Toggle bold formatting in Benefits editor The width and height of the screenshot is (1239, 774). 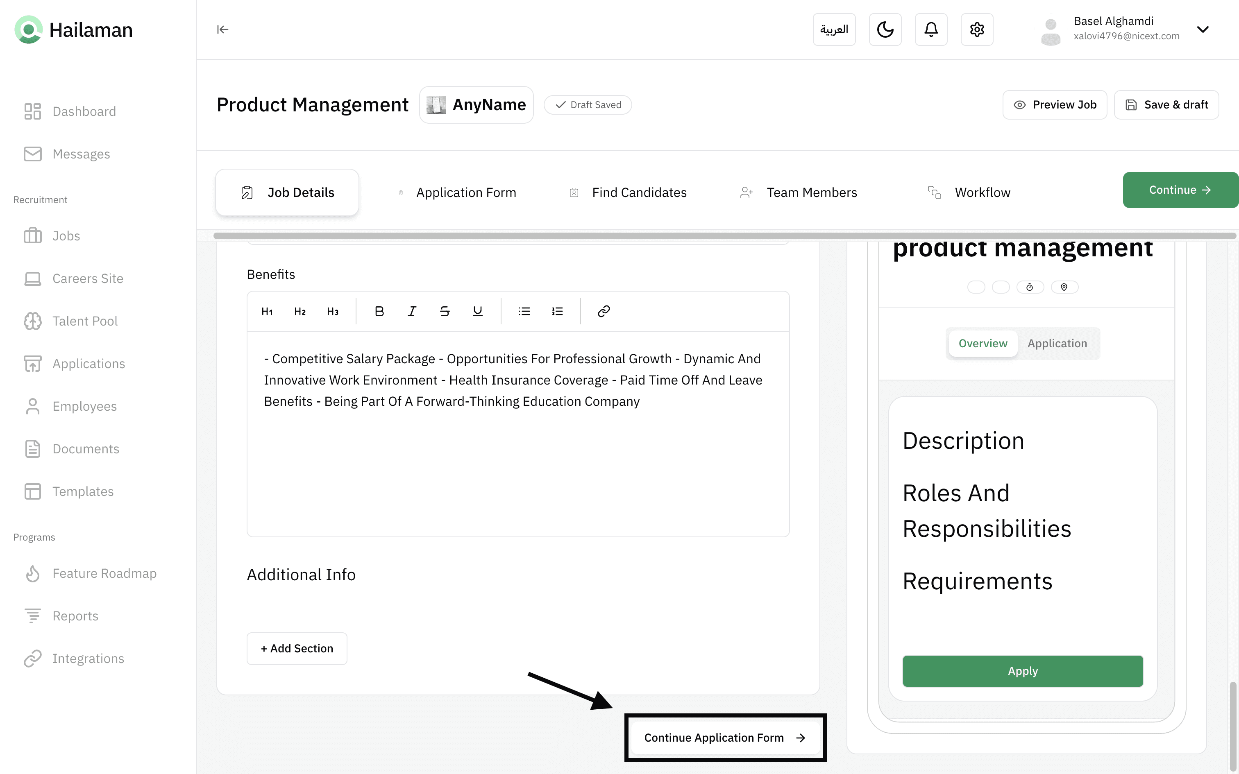click(x=379, y=311)
